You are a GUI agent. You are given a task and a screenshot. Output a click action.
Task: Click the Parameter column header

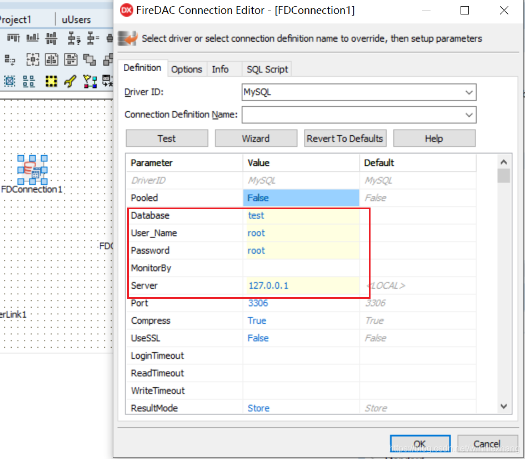click(x=184, y=163)
